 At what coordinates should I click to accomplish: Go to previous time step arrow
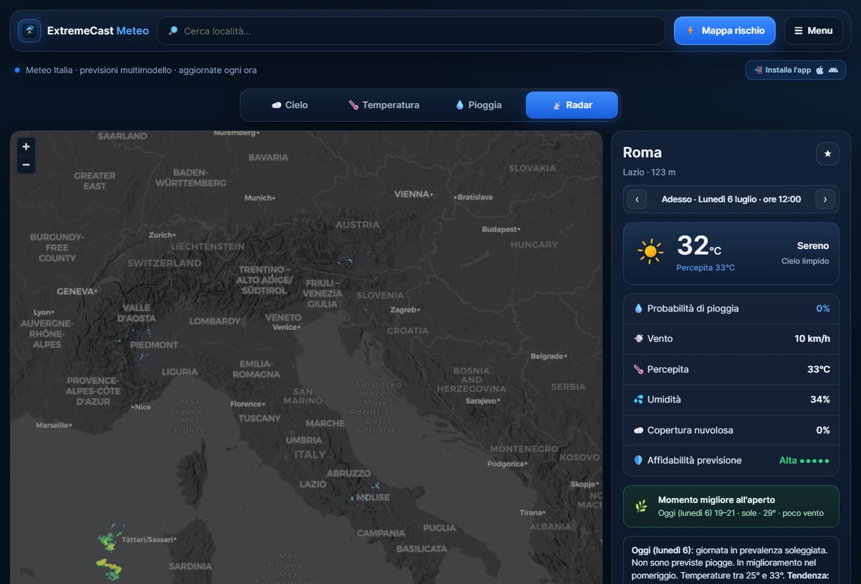[x=637, y=199]
